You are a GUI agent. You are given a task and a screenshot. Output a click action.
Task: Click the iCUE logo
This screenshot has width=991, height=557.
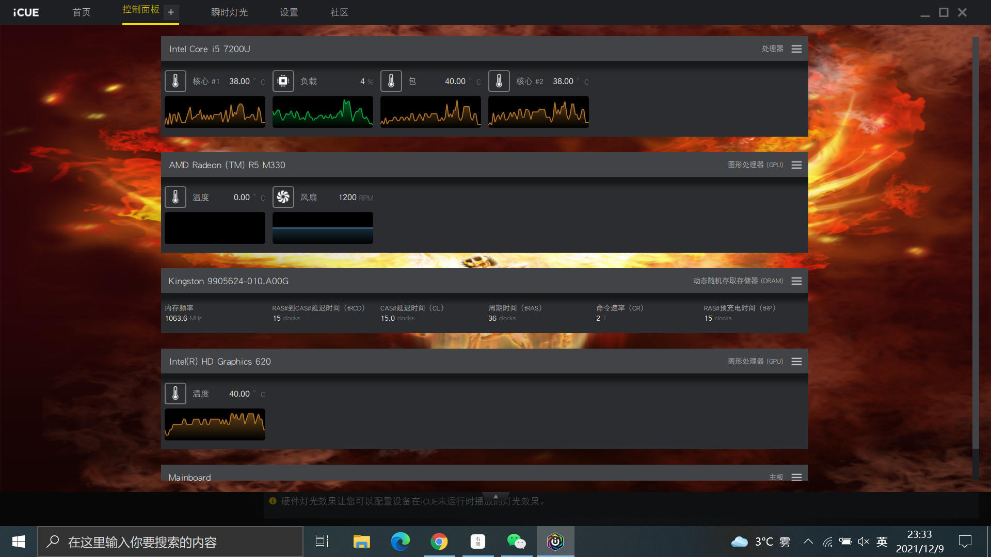click(26, 12)
